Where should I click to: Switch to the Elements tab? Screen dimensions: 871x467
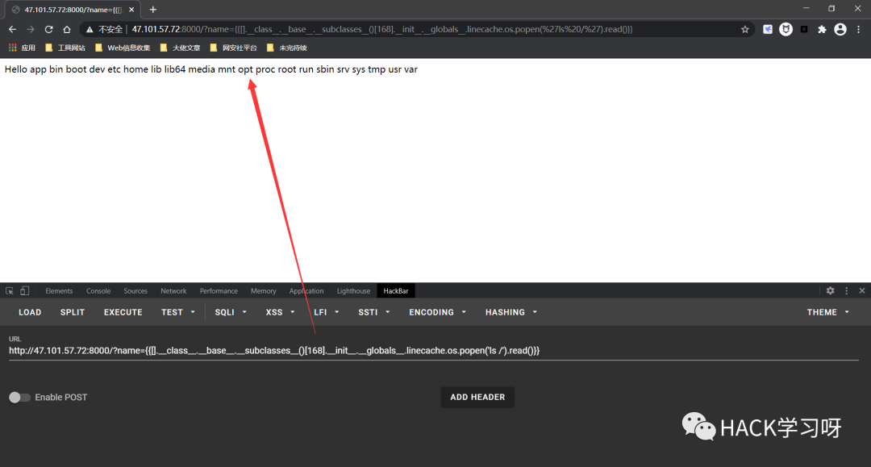tap(59, 291)
